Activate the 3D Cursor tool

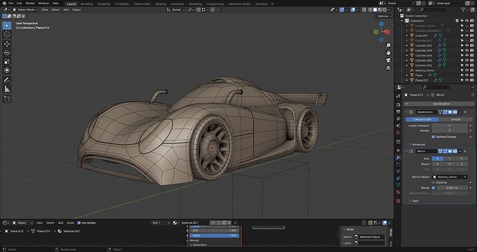(7, 35)
